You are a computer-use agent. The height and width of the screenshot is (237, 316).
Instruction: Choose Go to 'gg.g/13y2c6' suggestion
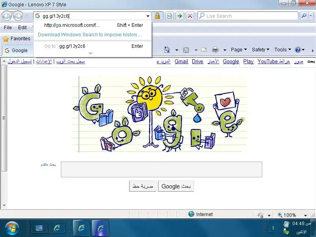(92, 46)
